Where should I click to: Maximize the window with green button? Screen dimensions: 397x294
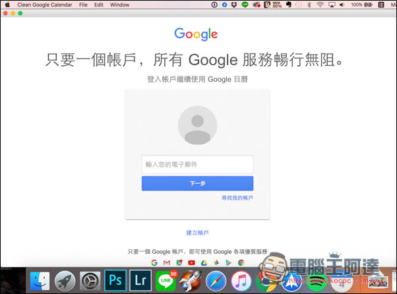(20, 13)
